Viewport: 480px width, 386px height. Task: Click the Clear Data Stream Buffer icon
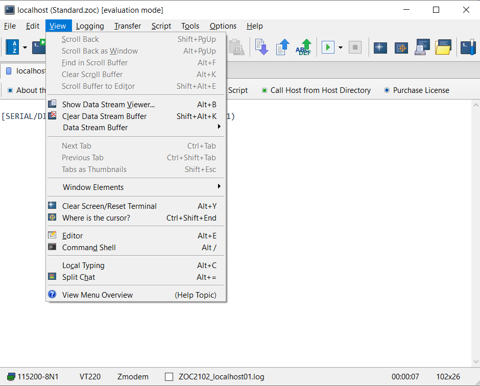[53, 115]
